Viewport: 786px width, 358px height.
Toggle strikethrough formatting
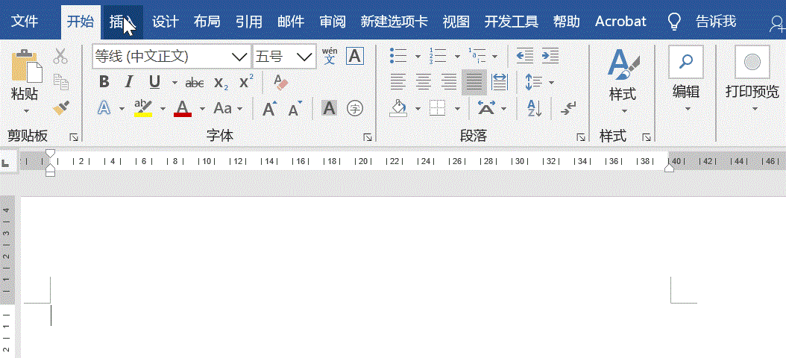click(x=195, y=82)
